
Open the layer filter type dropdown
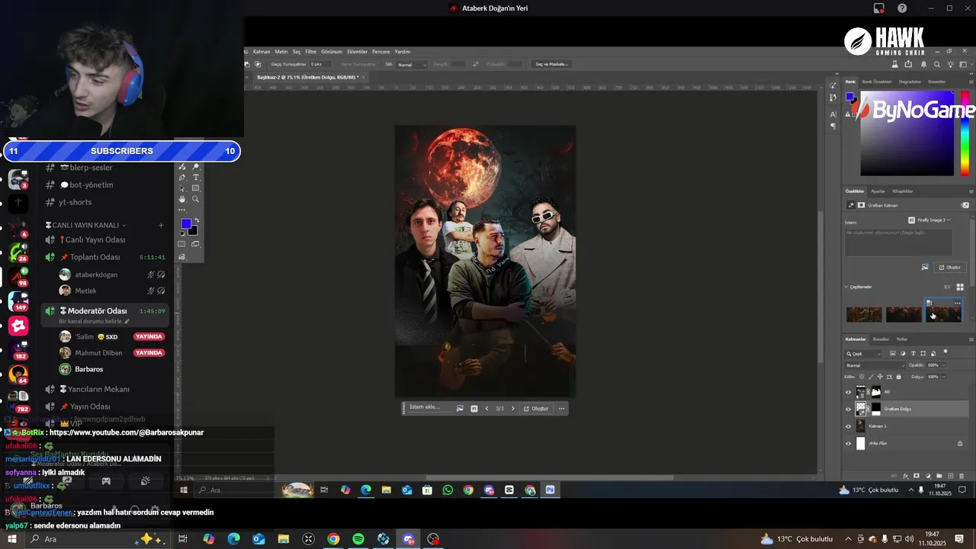[x=863, y=354]
